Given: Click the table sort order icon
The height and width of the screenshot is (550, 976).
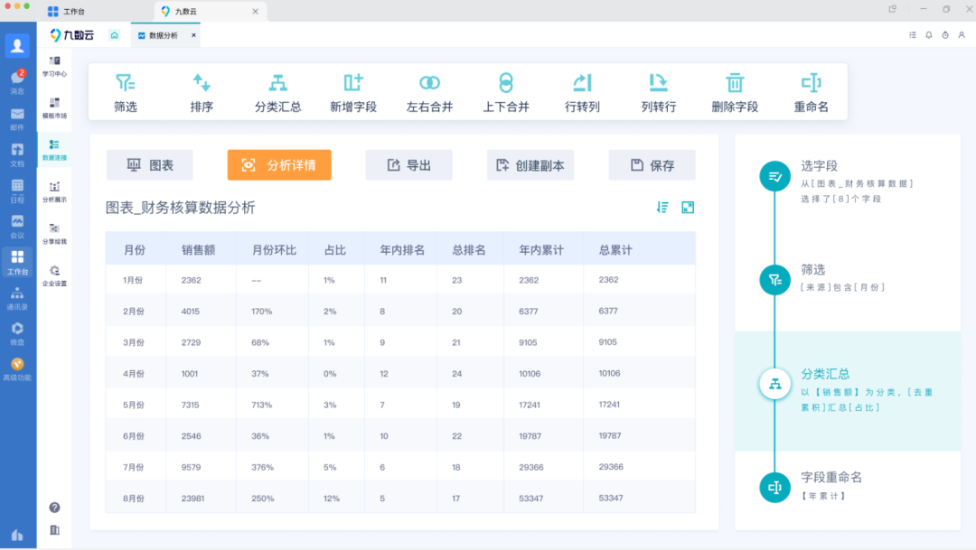Looking at the screenshot, I should coord(663,208).
